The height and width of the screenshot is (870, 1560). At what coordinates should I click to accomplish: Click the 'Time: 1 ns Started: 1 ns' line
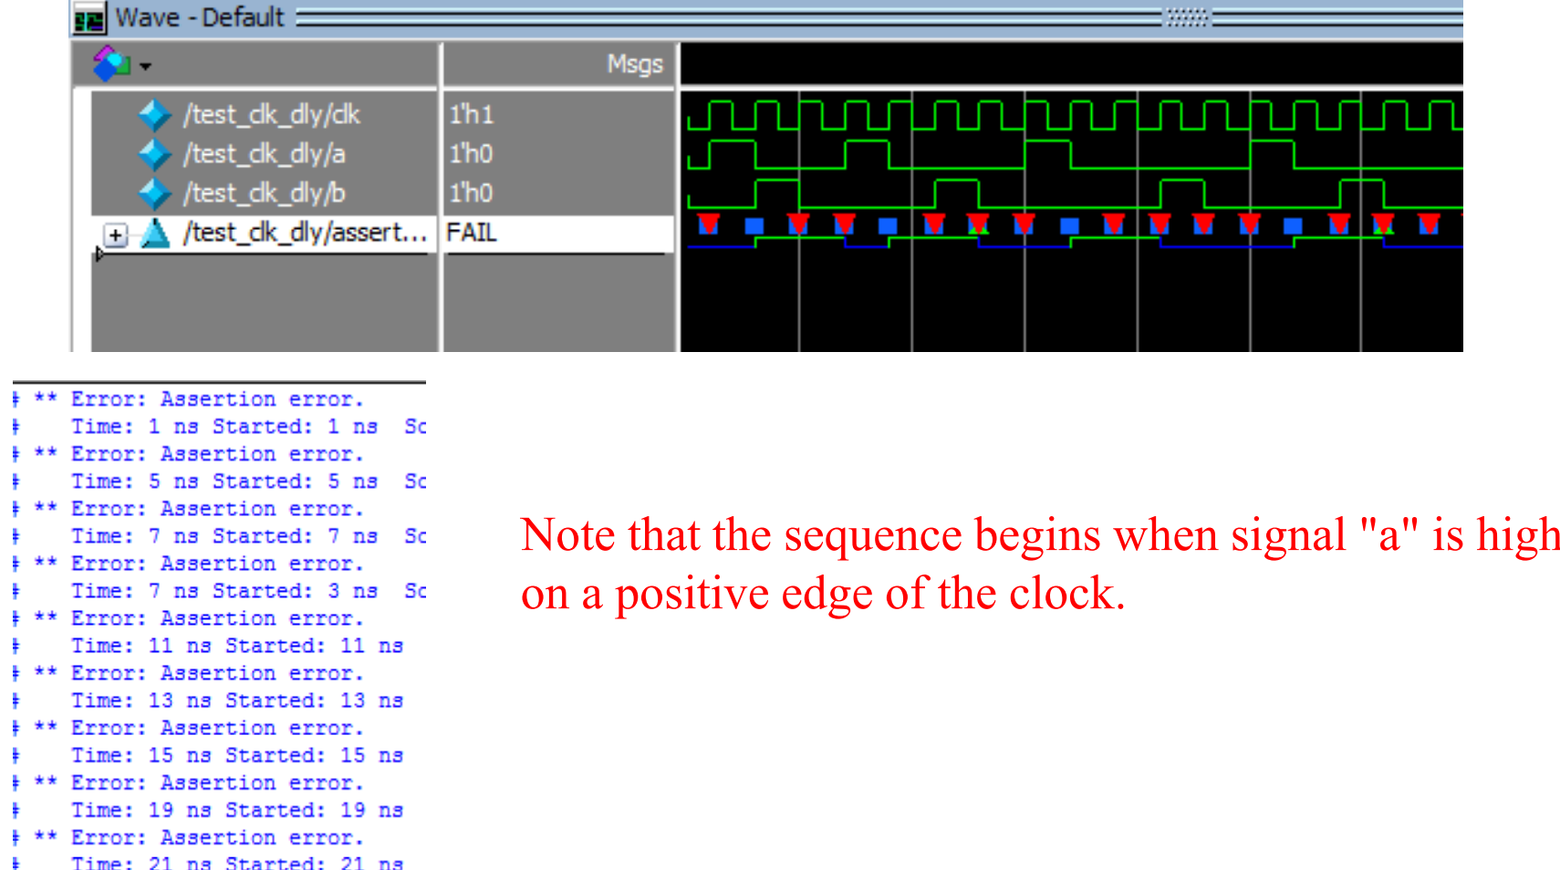click(224, 427)
